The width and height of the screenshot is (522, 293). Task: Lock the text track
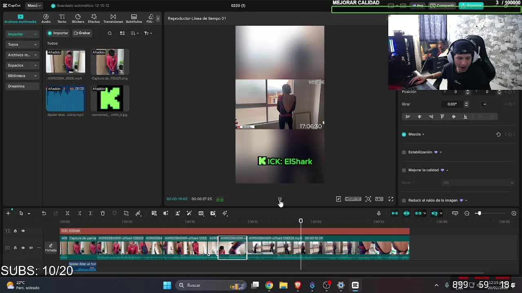pos(15,231)
